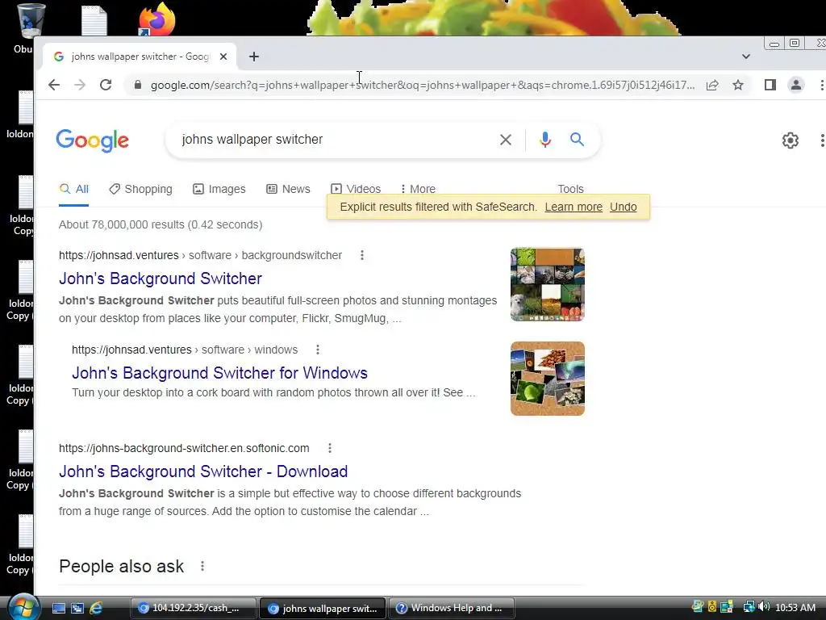Switch to the Shopping tab
The width and height of the screenshot is (826, 620).
140,189
